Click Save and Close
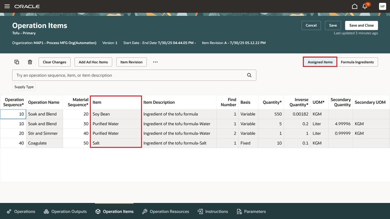 (361, 26)
